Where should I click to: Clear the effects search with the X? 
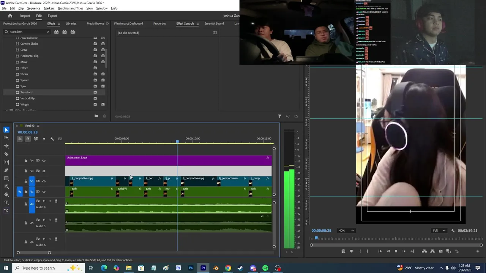[48, 32]
